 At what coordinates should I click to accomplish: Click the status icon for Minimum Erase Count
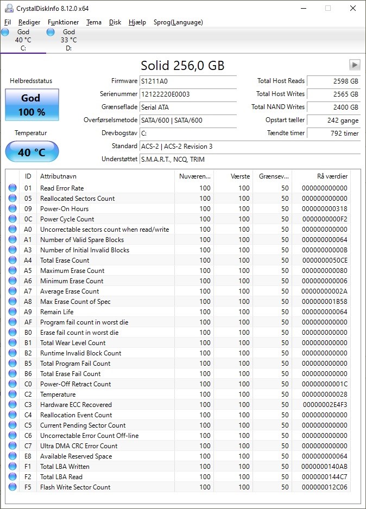click(12, 281)
